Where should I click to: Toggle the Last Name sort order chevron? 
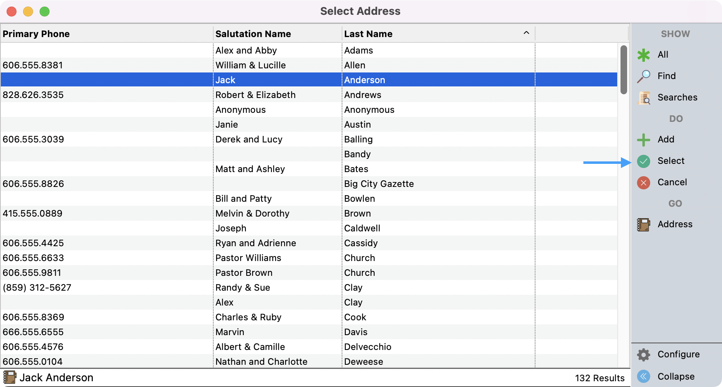click(x=526, y=32)
